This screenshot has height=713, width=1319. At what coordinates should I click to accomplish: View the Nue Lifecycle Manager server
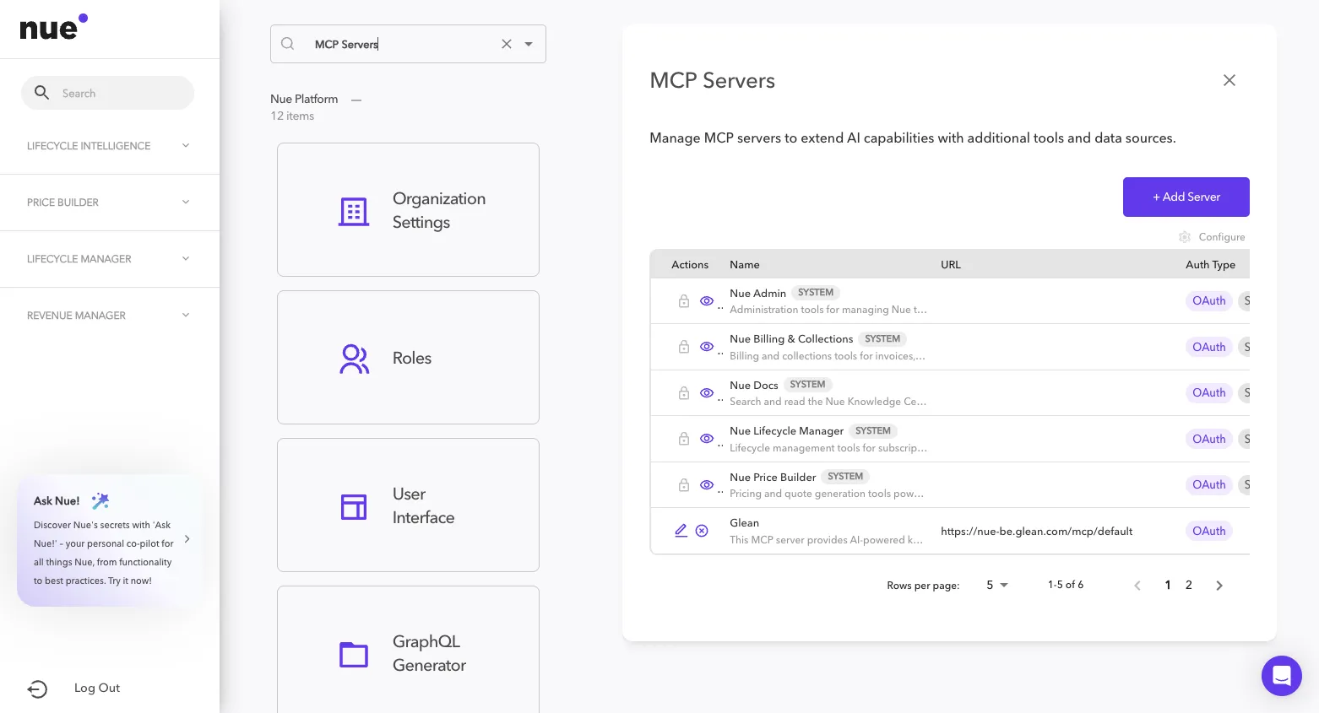707,439
